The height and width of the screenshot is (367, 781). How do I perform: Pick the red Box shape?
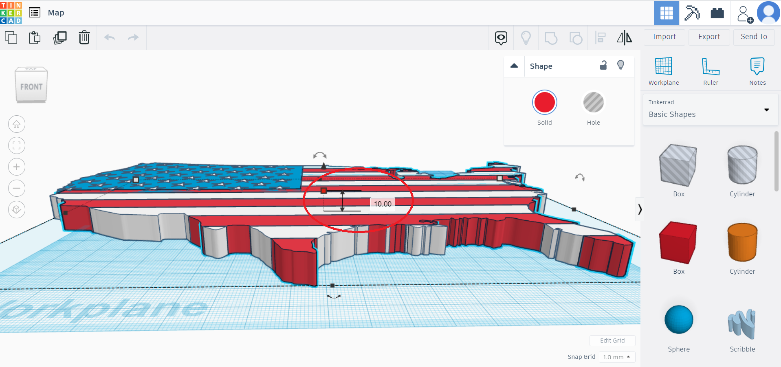678,243
